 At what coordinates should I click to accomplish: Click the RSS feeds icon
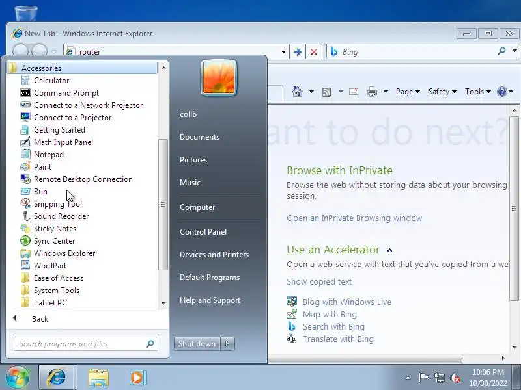pos(326,92)
